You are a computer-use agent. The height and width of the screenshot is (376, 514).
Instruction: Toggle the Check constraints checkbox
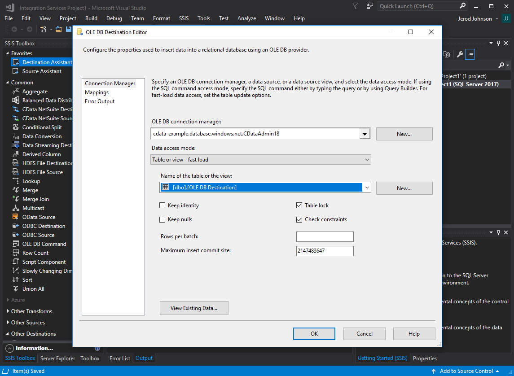tap(299, 219)
